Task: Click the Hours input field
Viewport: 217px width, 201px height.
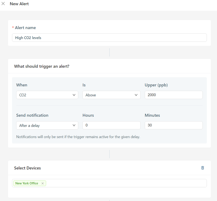Action: click(x=111, y=125)
